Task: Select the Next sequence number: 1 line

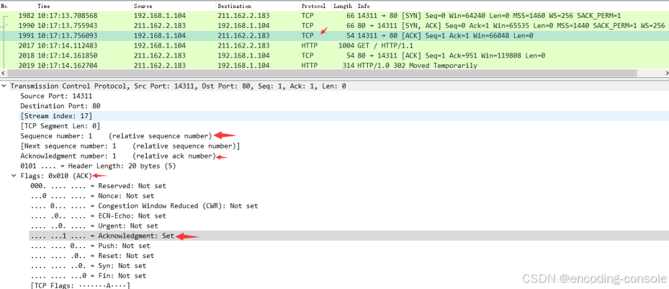Action: tap(130, 146)
